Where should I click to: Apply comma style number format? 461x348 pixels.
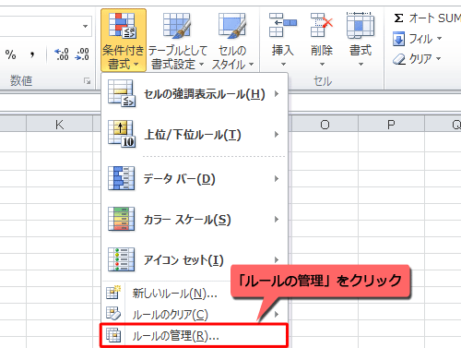point(32,54)
